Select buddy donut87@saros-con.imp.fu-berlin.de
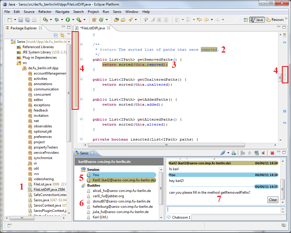Image resolution: width=291 pixels, height=233 pixels. (x=122, y=201)
